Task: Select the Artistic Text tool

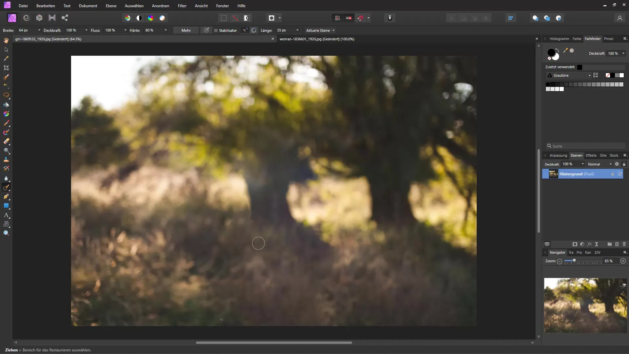Action: pos(6,215)
